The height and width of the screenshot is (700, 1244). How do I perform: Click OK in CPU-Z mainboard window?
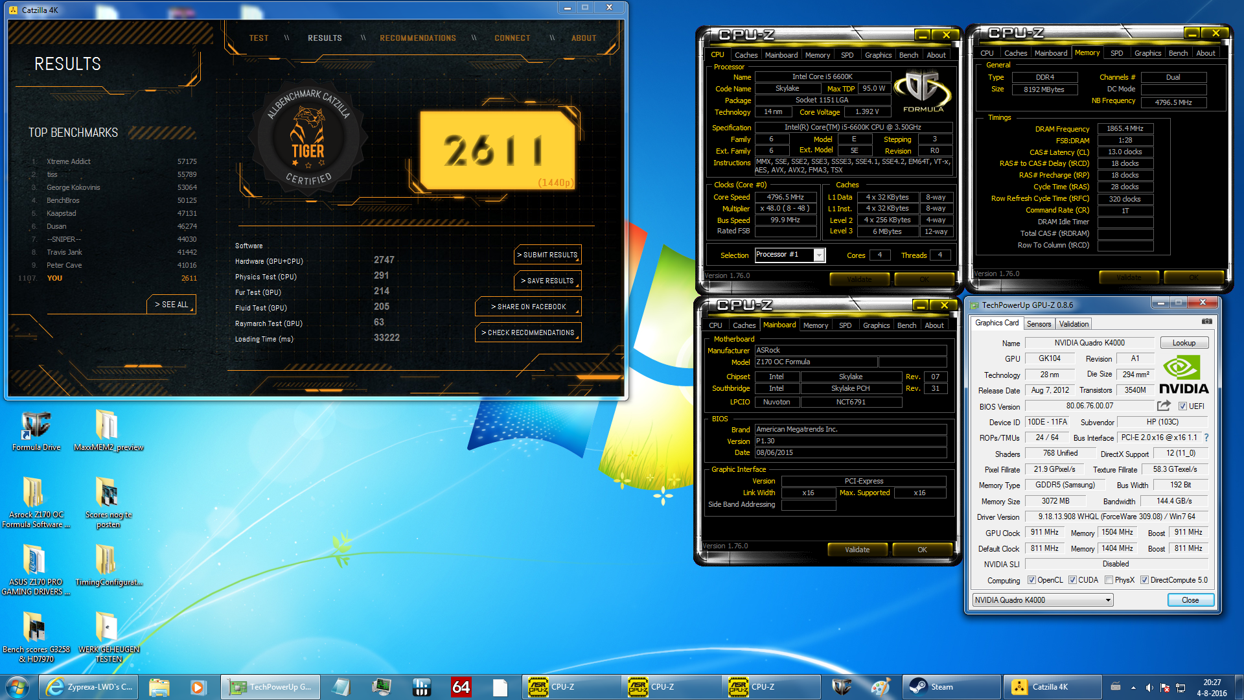(x=922, y=550)
